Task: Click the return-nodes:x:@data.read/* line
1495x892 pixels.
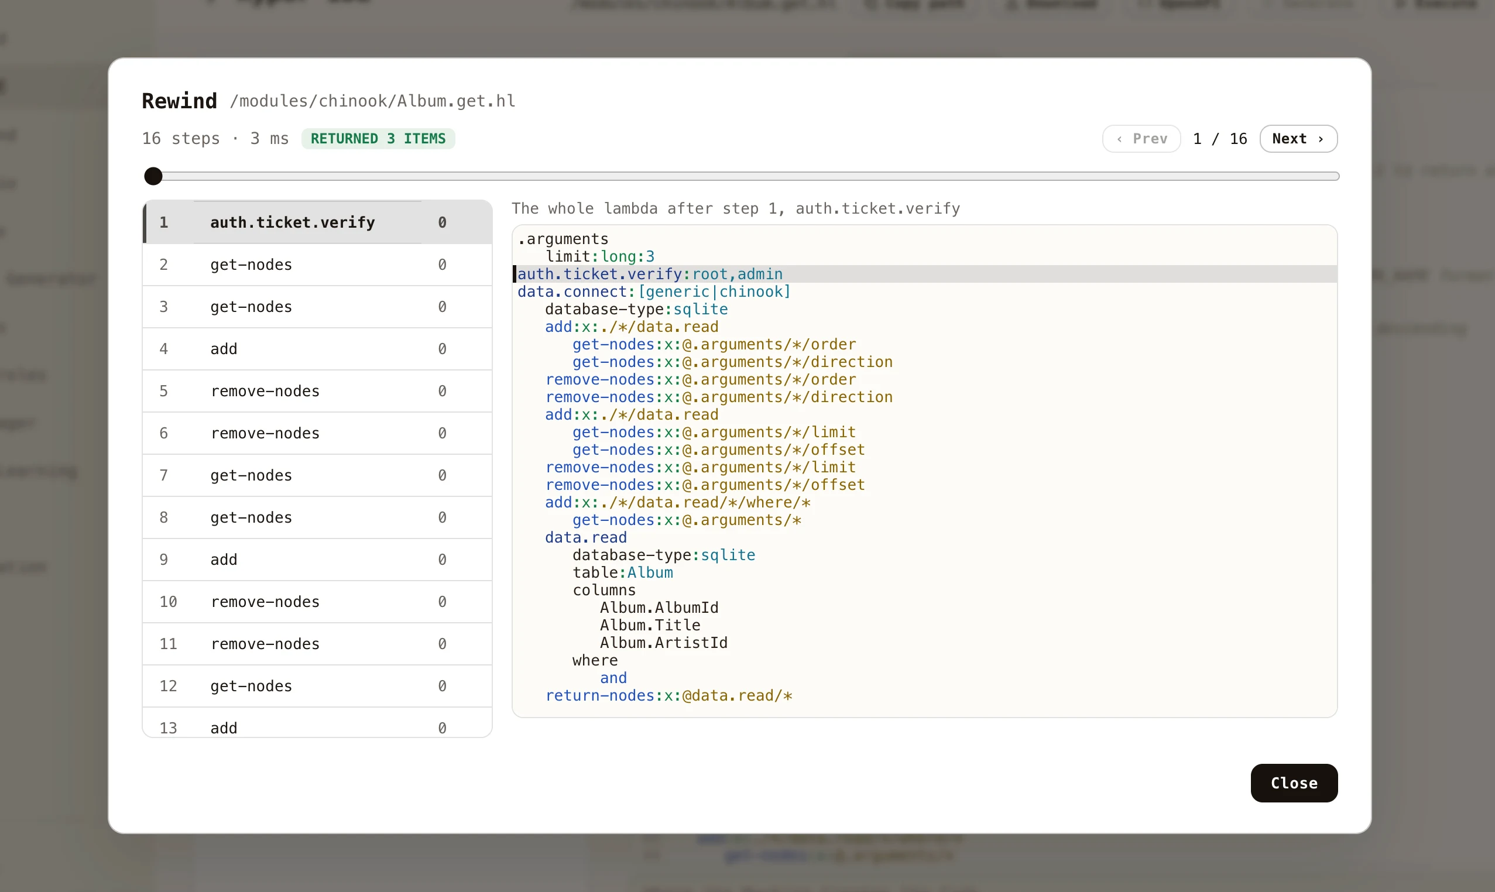Action: point(668,695)
